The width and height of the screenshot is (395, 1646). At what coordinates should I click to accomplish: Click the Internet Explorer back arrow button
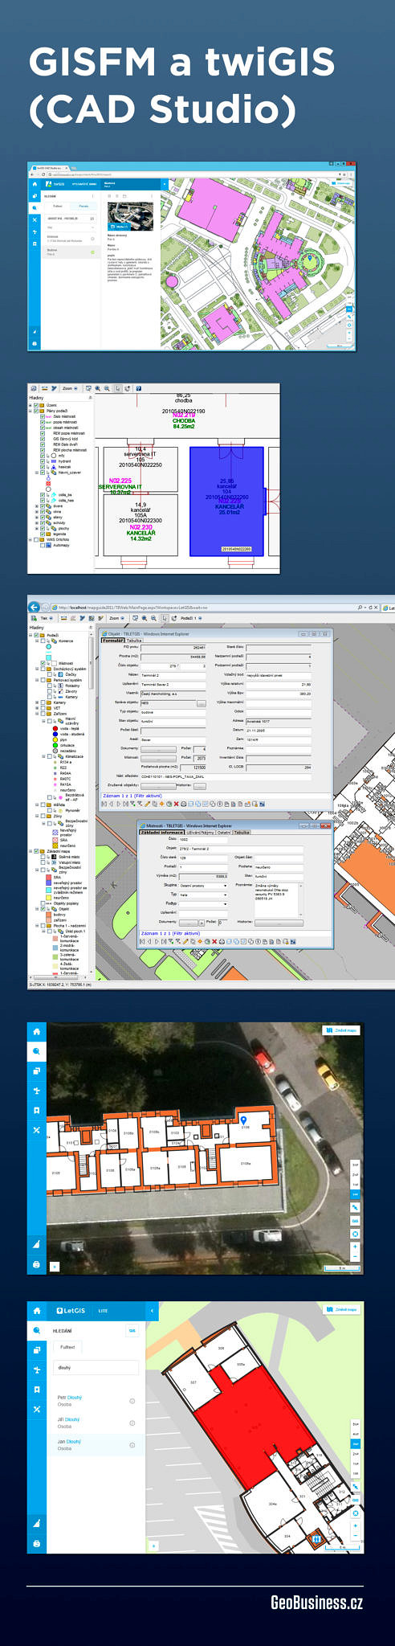click(34, 607)
